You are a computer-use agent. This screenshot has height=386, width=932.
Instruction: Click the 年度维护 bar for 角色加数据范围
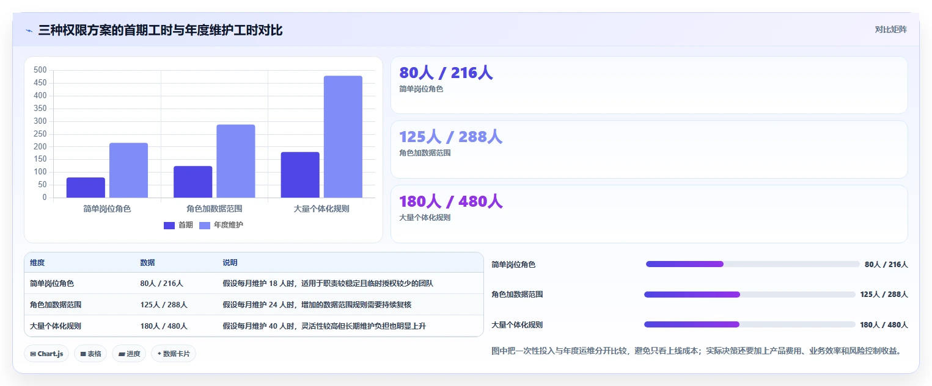tap(236, 161)
